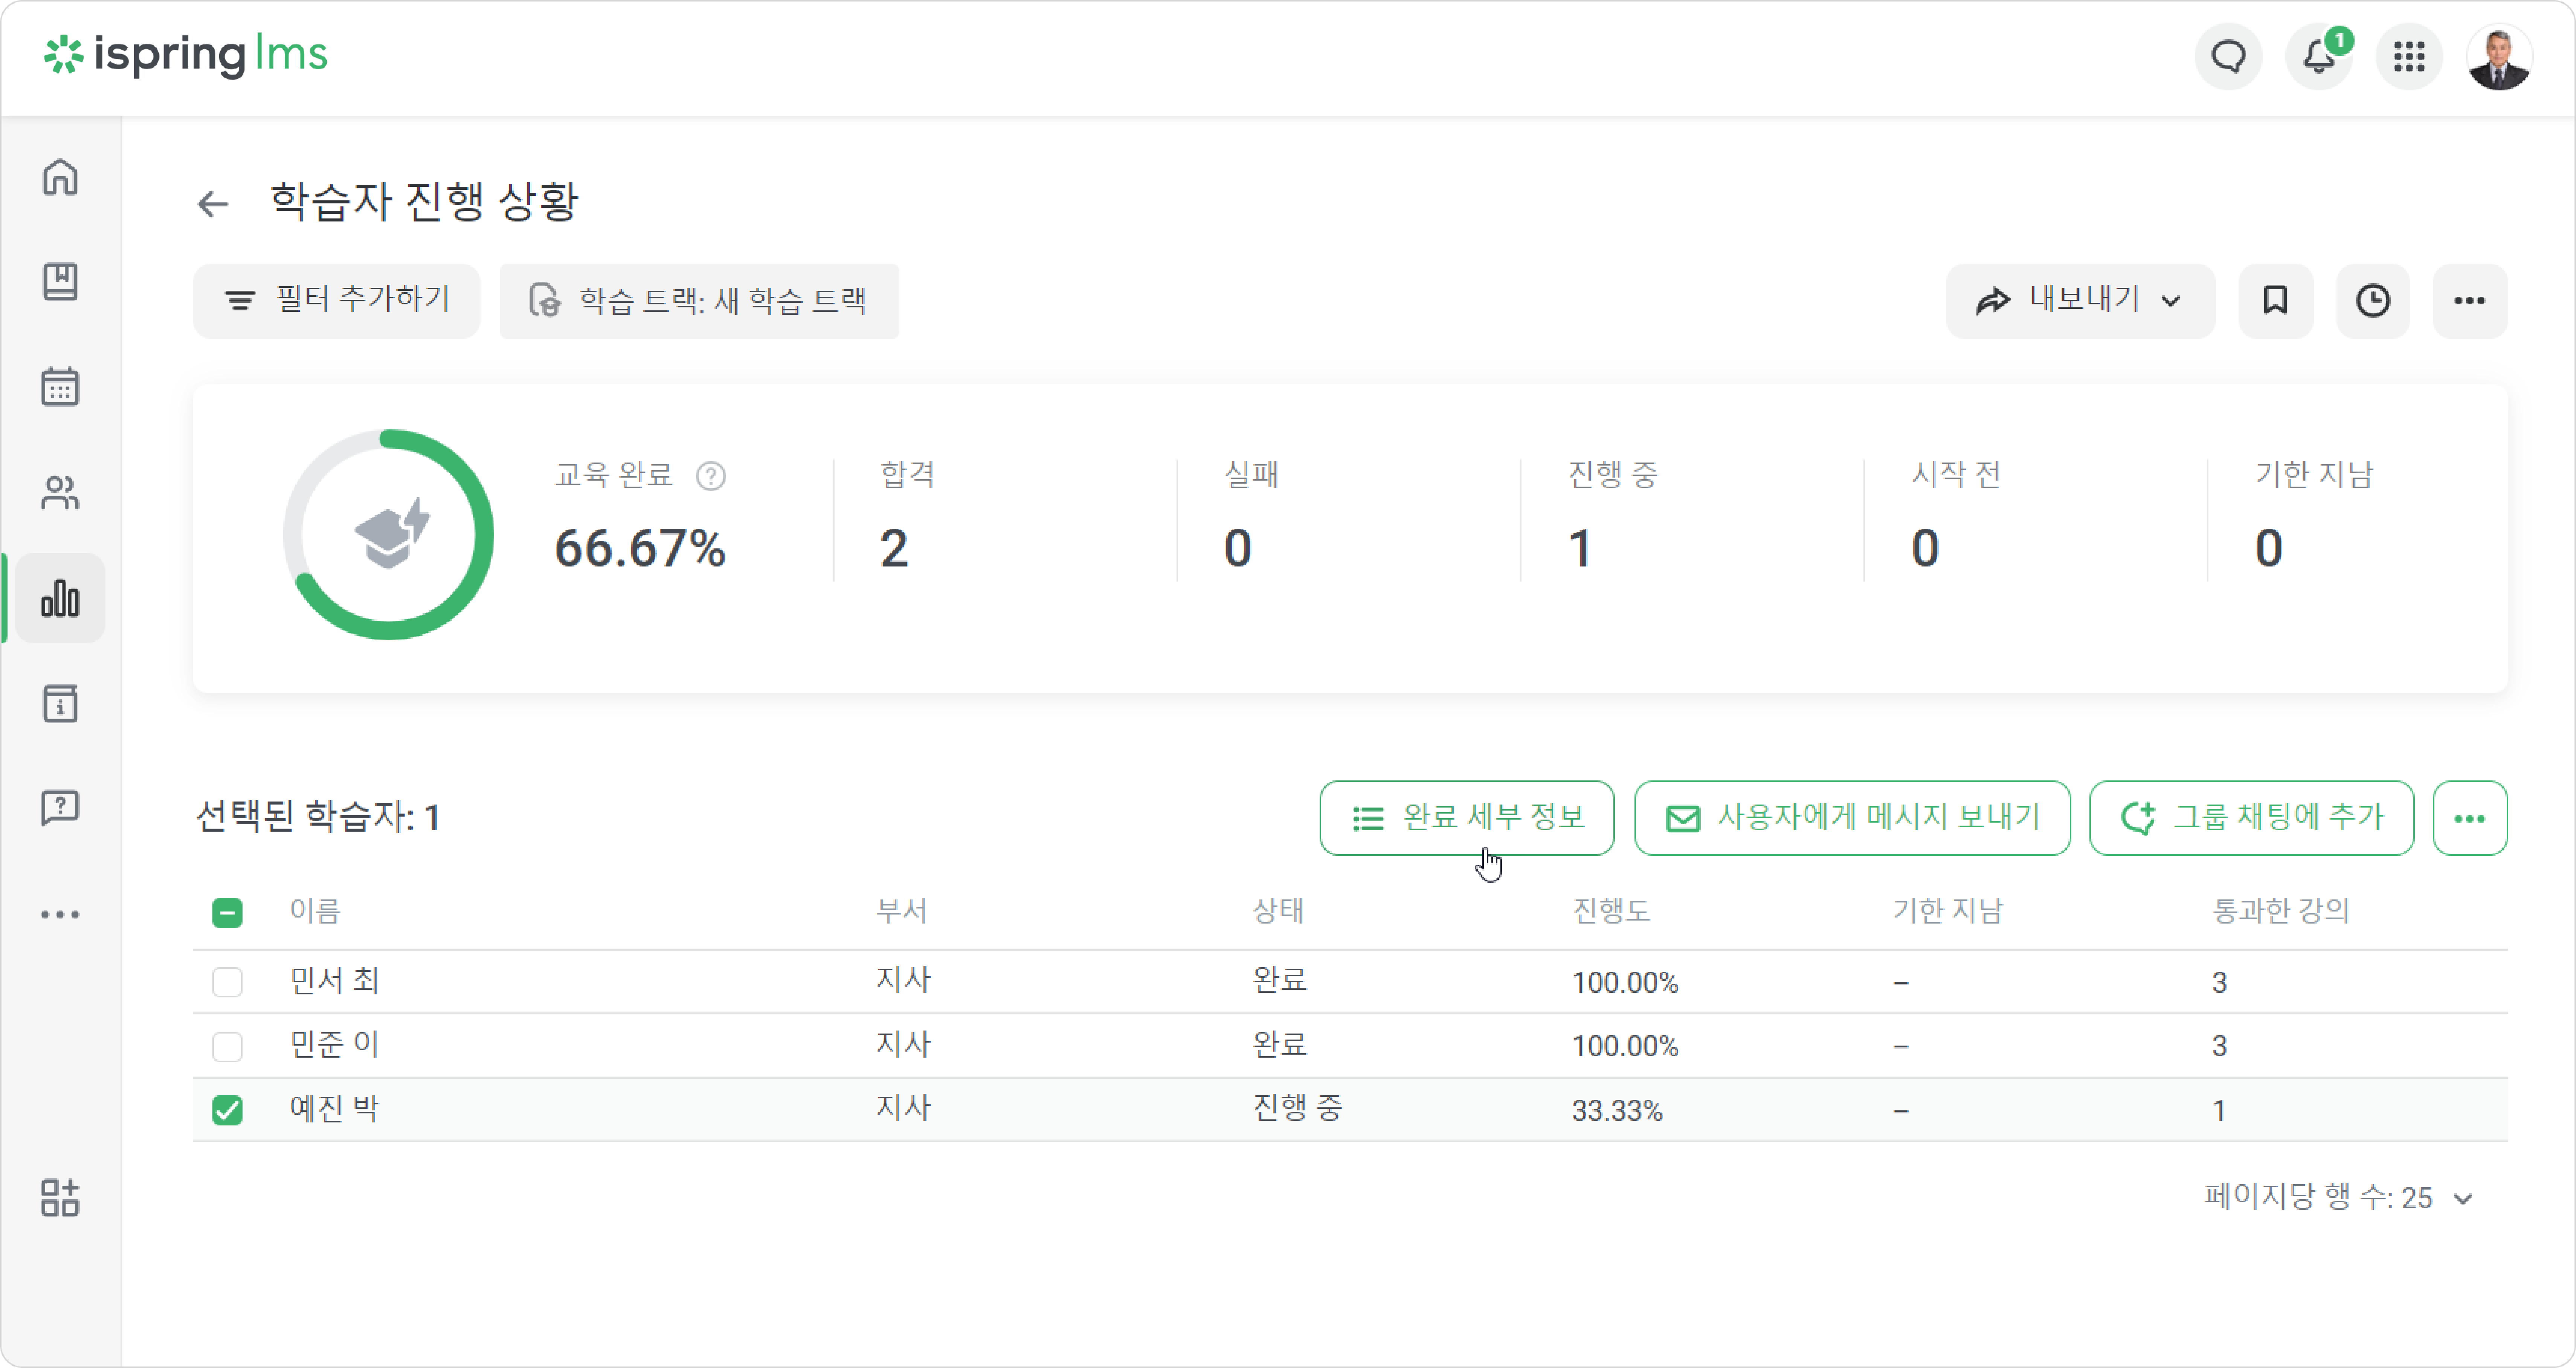Screen dimensions: 2576x1368
Task: Uncheck the box for 예진 박
Action: [227, 1110]
